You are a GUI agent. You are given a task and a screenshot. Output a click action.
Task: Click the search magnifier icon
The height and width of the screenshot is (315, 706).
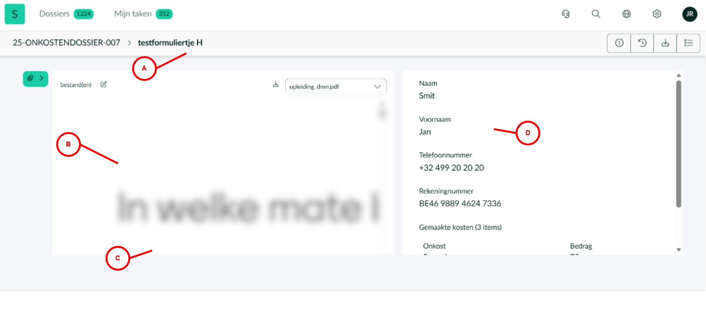[596, 14]
